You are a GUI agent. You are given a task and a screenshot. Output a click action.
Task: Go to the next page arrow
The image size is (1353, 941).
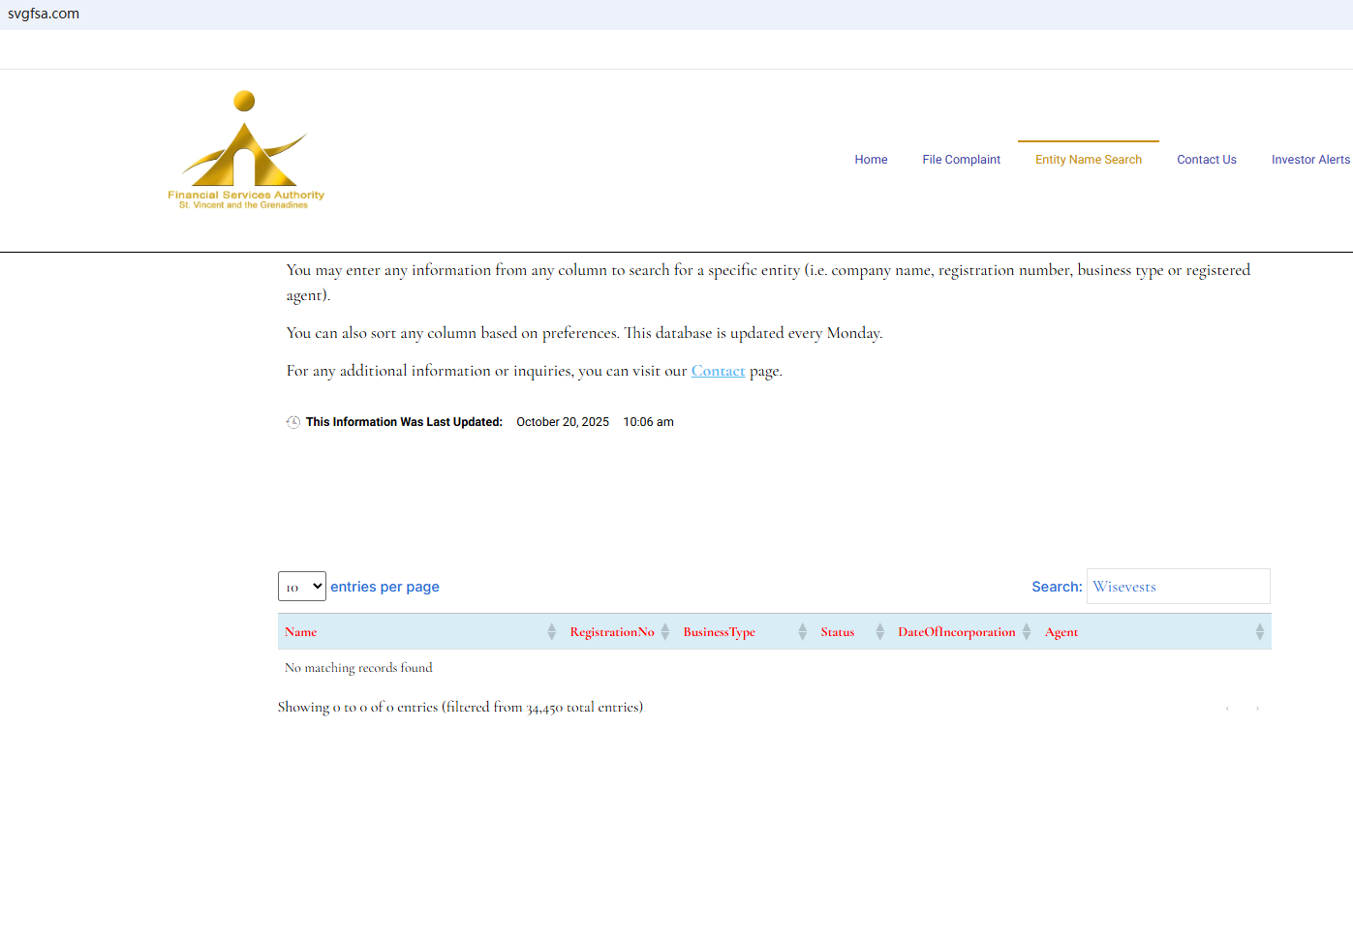pyautogui.click(x=1257, y=709)
